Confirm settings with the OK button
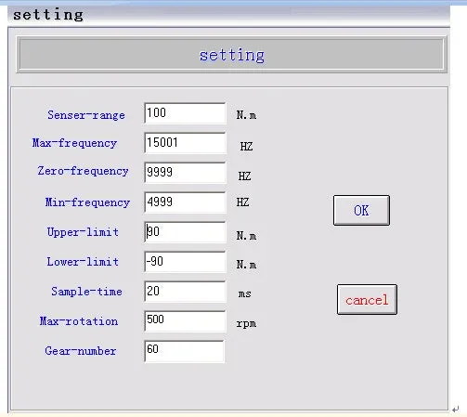 (x=361, y=210)
